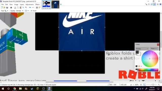Click the add color to palette icon
This screenshot has height=91, width=162.
(x=136, y=66)
